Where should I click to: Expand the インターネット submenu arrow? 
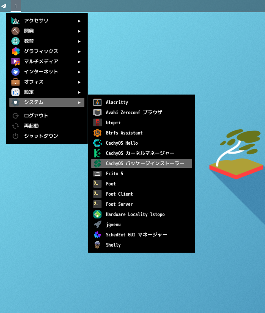click(x=79, y=72)
